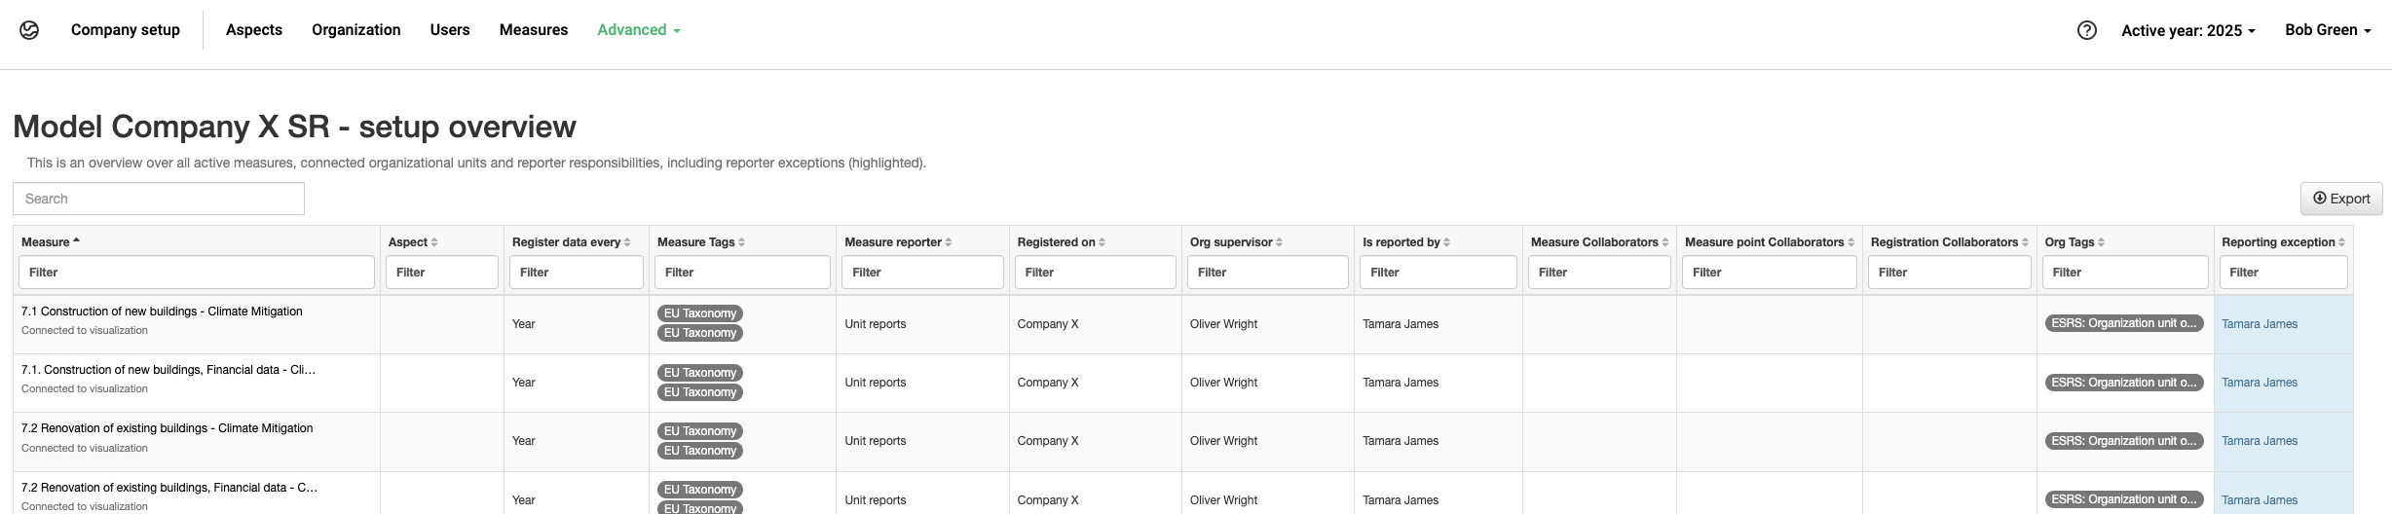Screen dimensions: 2392x514
Task: Click sort icon on Aspect column
Action: coord(434,242)
